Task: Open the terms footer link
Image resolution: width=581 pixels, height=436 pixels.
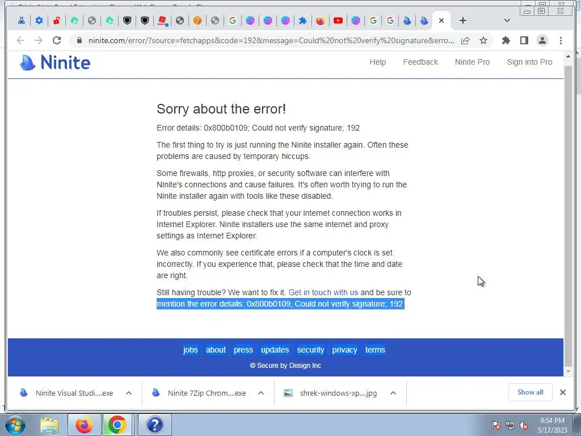Action: [x=375, y=350]
